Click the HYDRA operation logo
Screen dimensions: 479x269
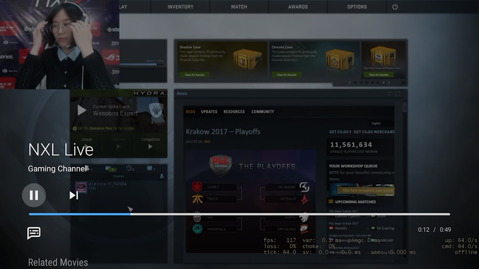(x=149, y=93)
